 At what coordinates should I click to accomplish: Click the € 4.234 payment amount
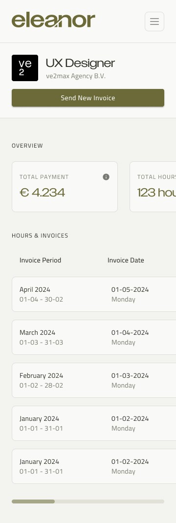point(43,193)
